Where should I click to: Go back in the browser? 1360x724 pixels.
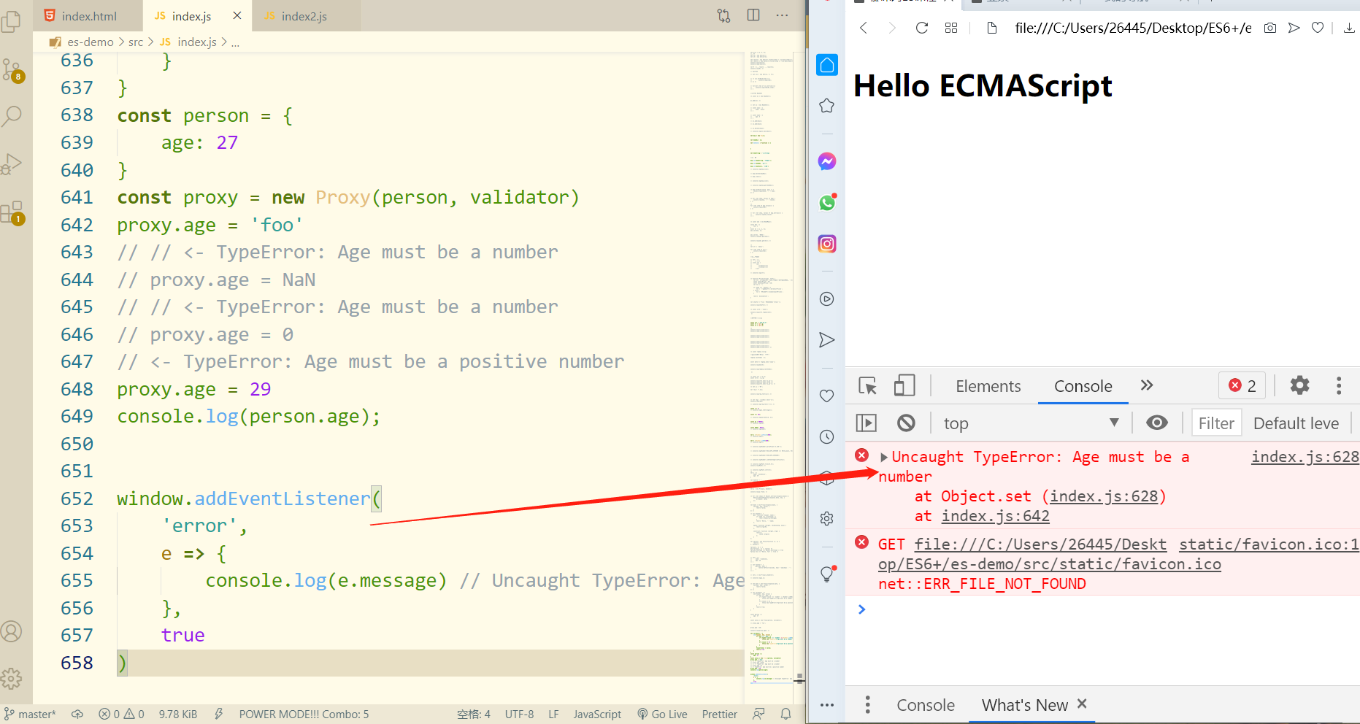point(864,28)
